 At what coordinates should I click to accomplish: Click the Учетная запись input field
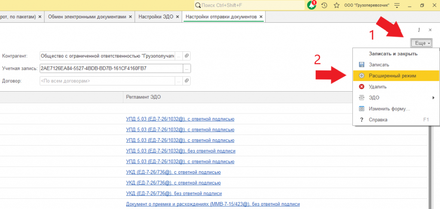(x=111, y=68)
